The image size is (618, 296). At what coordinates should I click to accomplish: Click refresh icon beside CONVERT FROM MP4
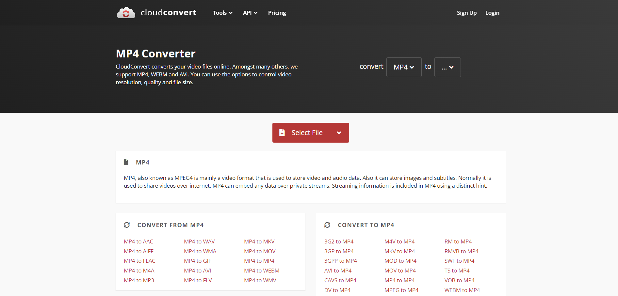(127, 225)
